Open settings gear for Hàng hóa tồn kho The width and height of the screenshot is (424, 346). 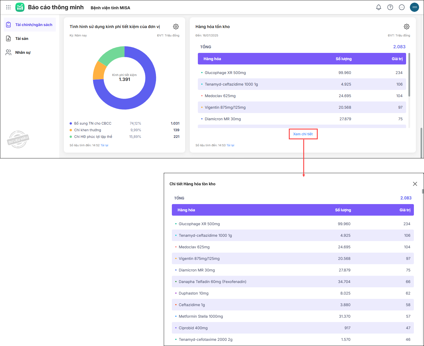[406, 27]
